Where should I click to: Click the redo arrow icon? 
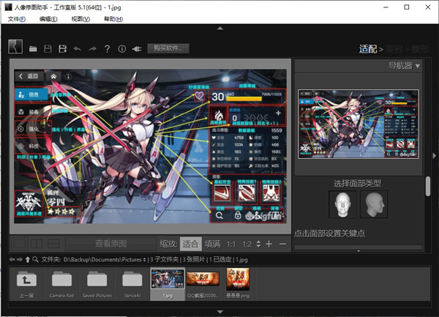point(92,49)
